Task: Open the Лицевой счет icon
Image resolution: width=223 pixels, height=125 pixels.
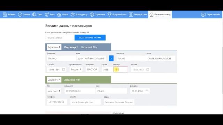Action: pos(131,15)
